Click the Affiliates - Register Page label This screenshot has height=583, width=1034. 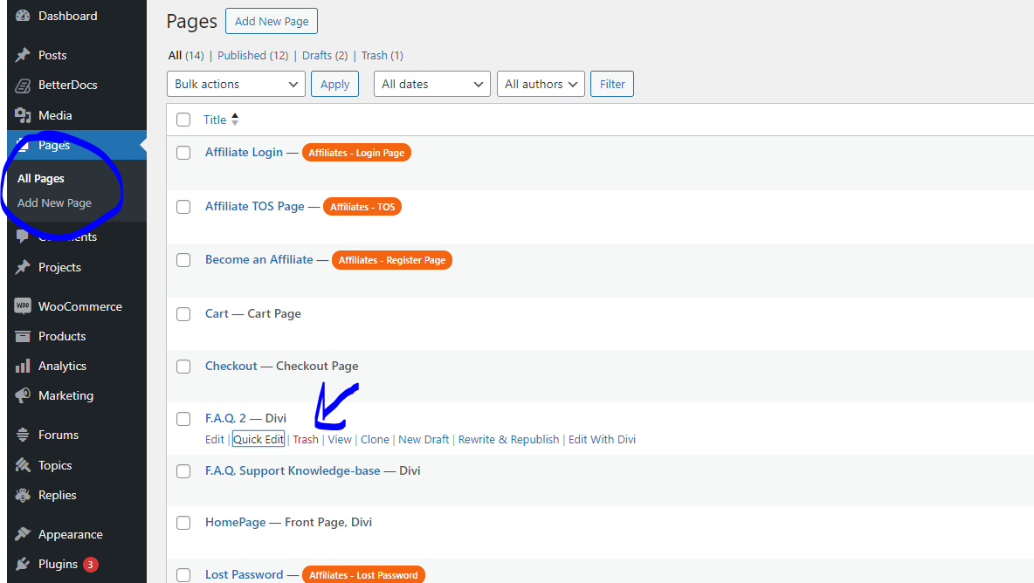[392, 260]
